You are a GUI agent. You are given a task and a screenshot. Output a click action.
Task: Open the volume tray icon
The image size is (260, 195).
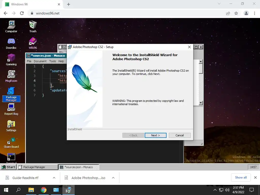[227, 190]
